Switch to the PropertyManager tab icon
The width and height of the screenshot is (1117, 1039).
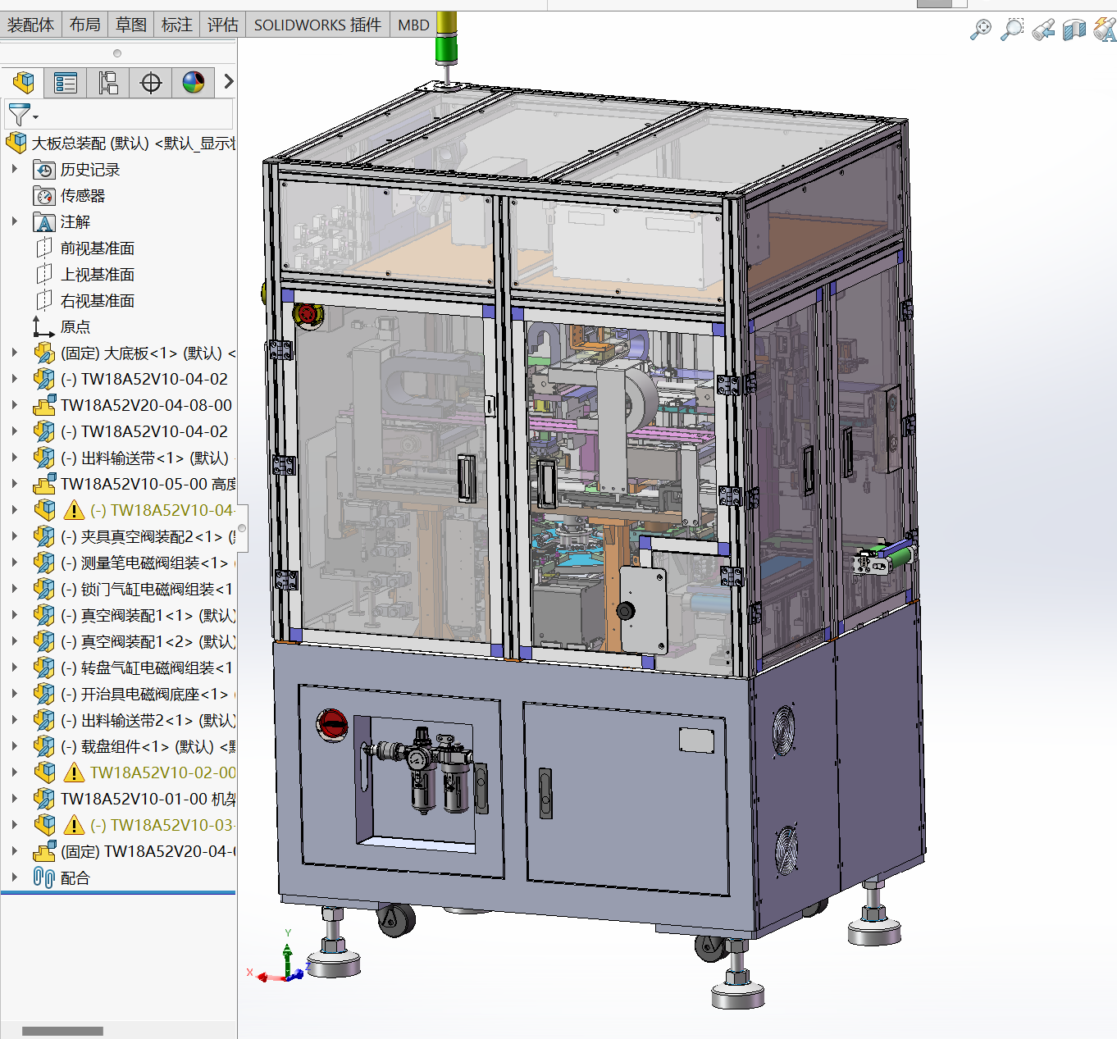click(66, 83)
